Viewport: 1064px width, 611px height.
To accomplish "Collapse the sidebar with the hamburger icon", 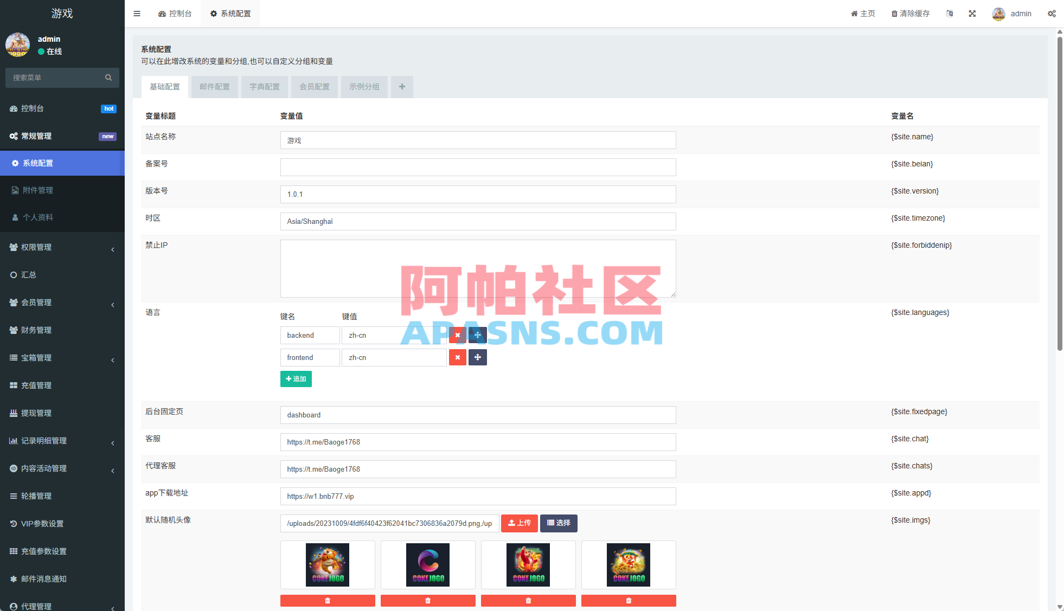I will [x=137, y=14].
